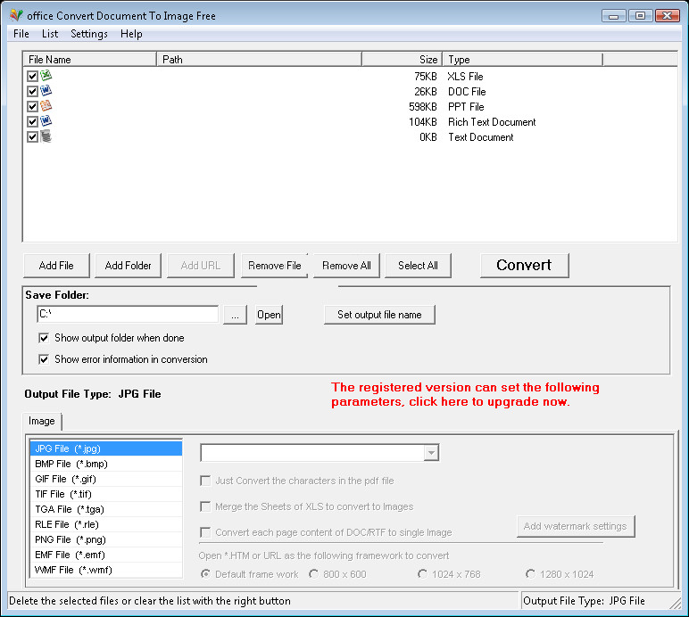Toggle Show error information in conversion
Image resolution: width=689 pixels, height=617 pixels.
(x=44, y=359)
